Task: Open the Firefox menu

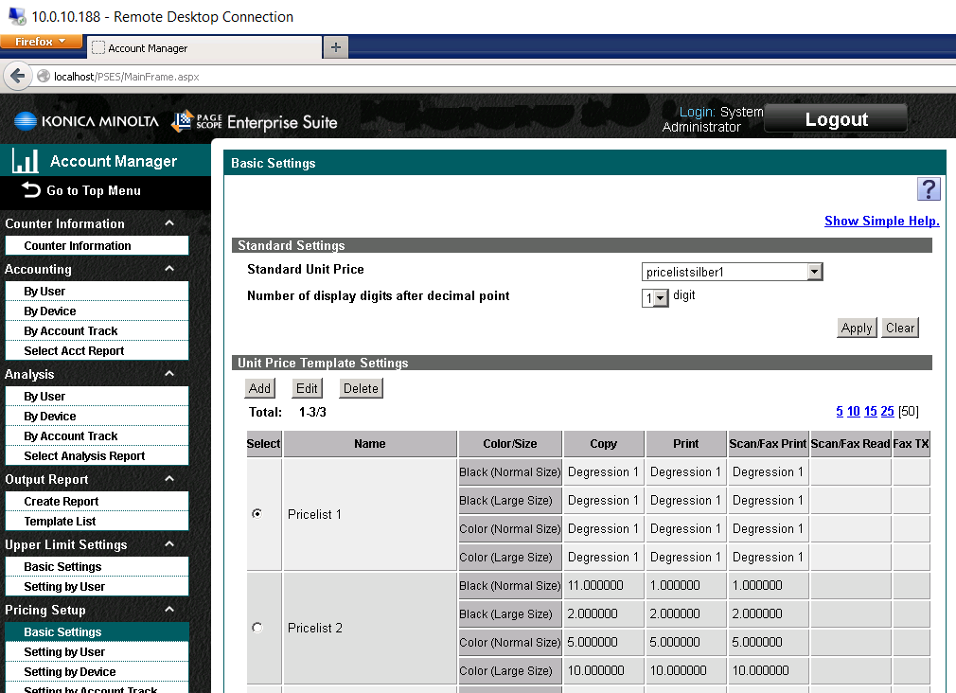Action: pos(38,42)
